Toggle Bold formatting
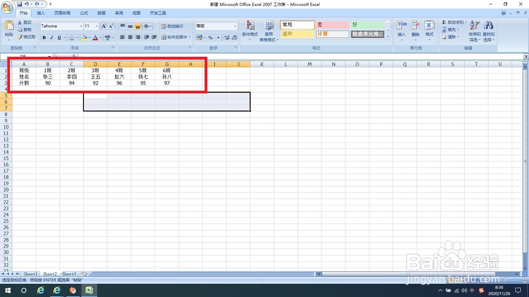The height and width of the screenshot is (297, 529). (x=44, y=38)
